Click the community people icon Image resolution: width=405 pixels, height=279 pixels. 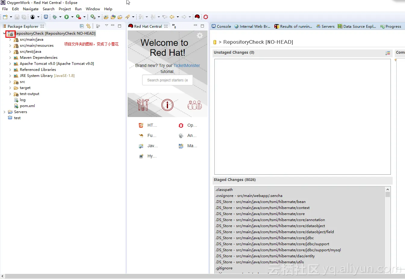[x=195, y=105]
